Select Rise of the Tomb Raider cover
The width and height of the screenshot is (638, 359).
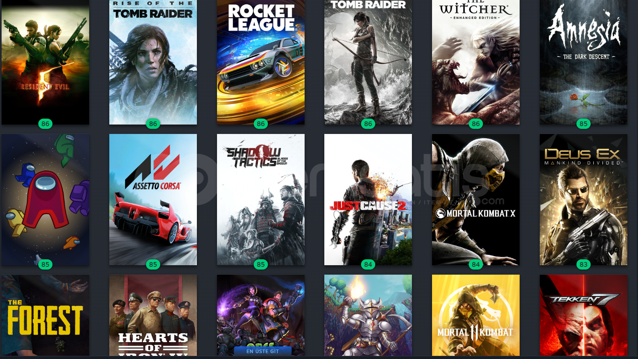tap(153, 62)
